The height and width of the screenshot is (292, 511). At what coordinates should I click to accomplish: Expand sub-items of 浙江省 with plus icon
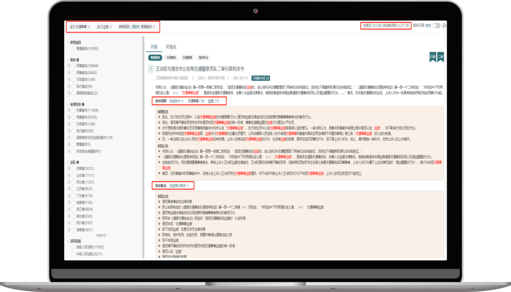(69, 209)
